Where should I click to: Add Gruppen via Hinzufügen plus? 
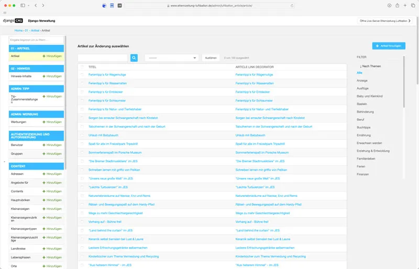[x=52, y=153]
